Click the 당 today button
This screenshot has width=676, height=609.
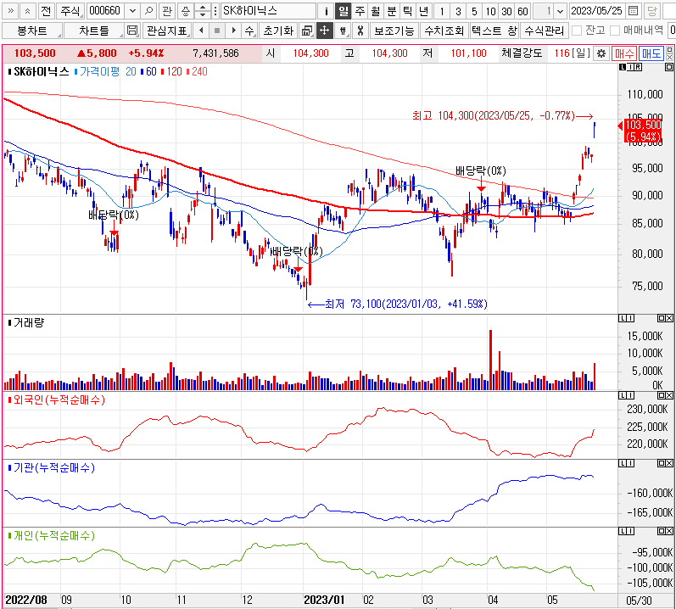(x=652, y=11)
